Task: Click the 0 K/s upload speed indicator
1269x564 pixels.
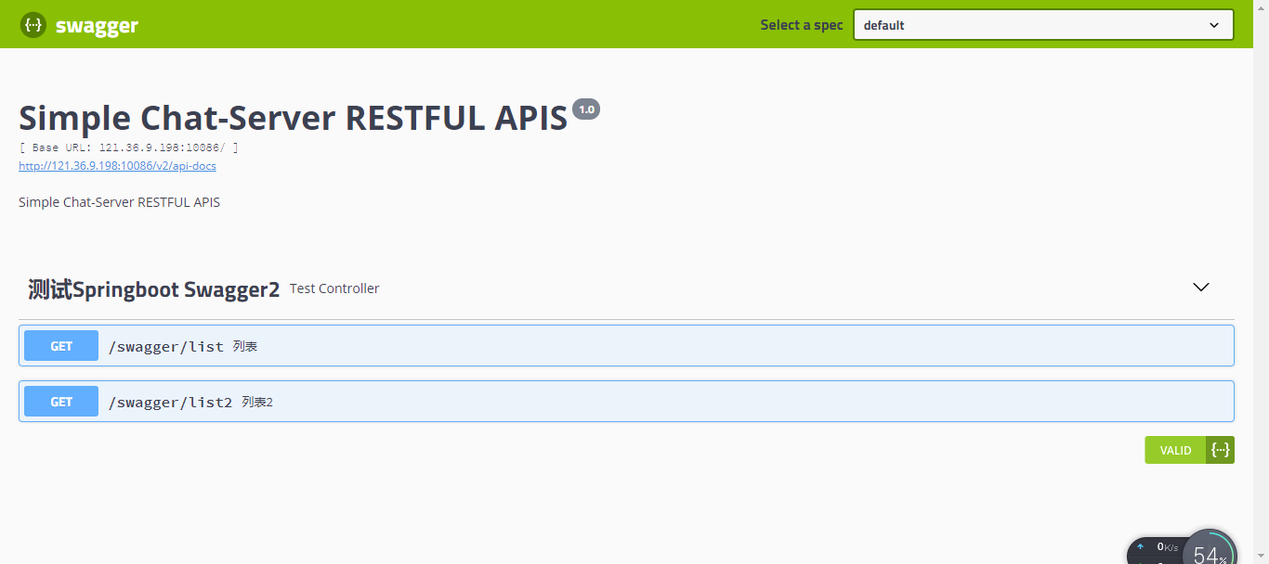Action: click(x=1159, y=547)
